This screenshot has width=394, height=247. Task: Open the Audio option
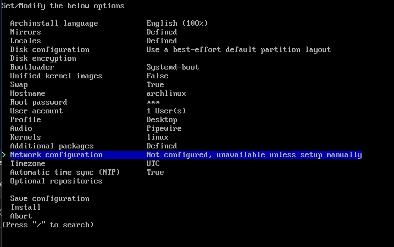[21, 129]
